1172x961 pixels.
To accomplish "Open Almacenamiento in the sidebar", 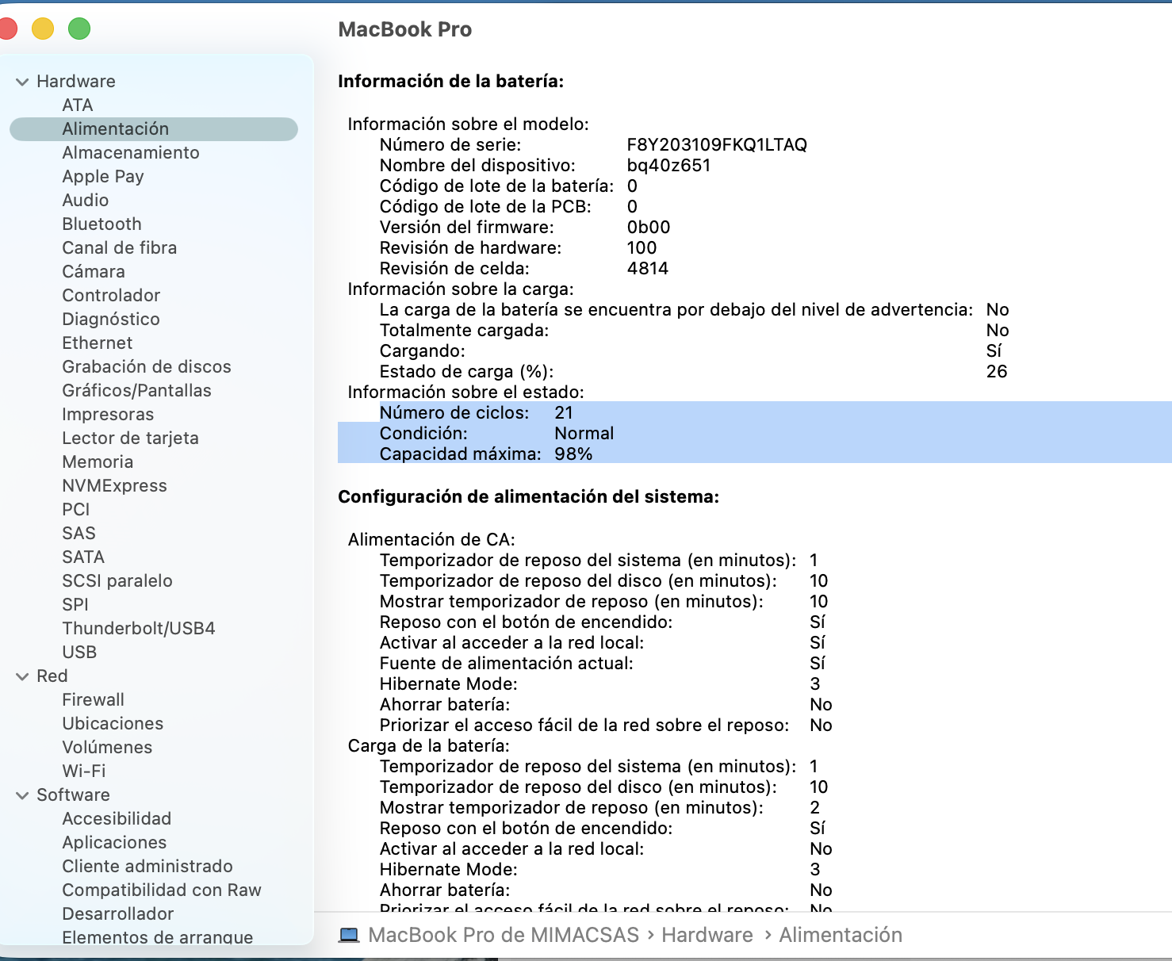I will [131, 153].
